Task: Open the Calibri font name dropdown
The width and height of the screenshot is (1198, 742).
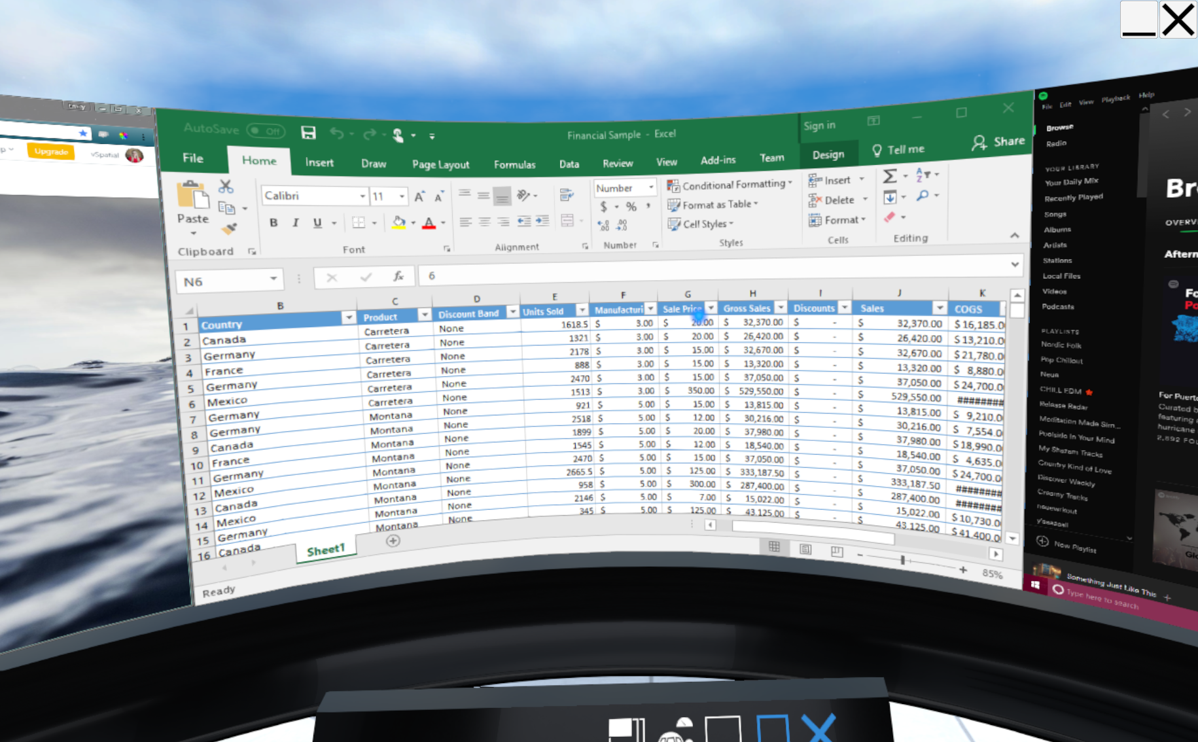Action: 362,196
